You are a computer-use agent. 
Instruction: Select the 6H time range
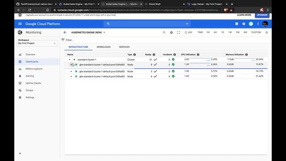point(215,32)
